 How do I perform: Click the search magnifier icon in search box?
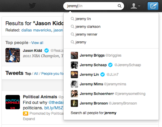(119, 6)
